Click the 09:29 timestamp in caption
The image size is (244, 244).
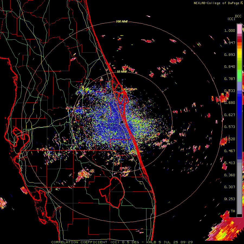pyautogui.click(x=187, y=242)
